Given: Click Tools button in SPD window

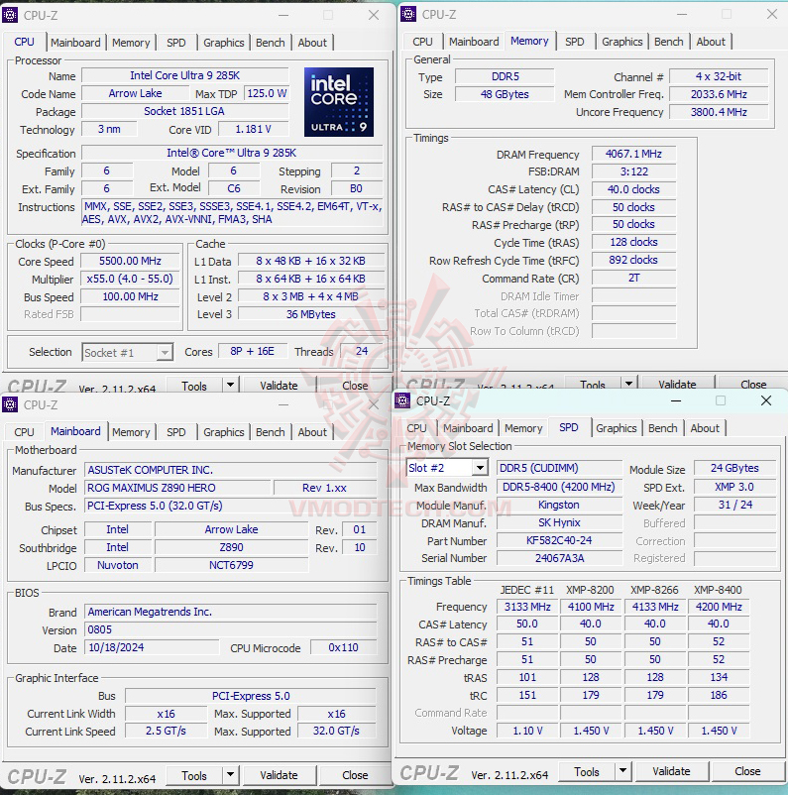Looking at the screenshot, I should [x=587, y=771].
